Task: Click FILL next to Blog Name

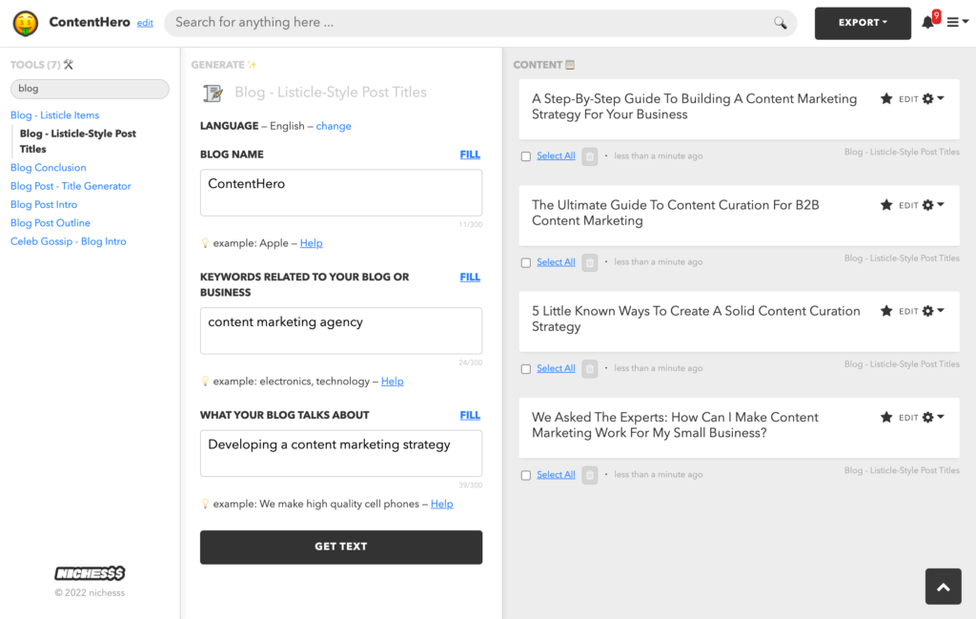Action: point(470,155)
